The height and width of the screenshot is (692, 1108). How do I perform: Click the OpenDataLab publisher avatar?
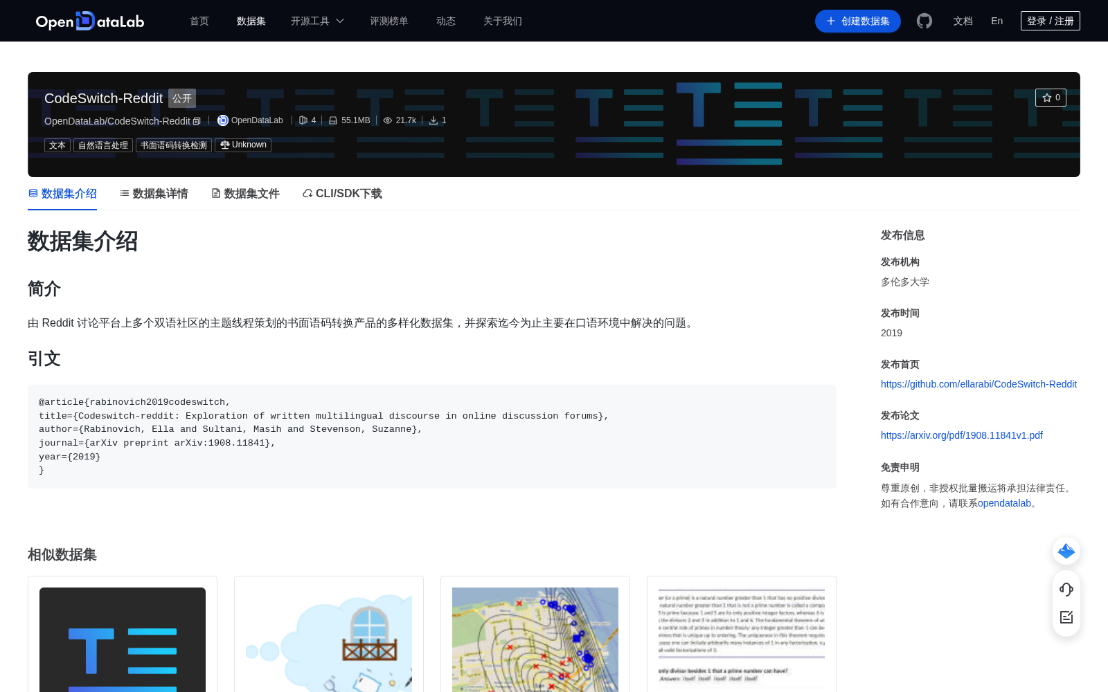click(222, 120)
